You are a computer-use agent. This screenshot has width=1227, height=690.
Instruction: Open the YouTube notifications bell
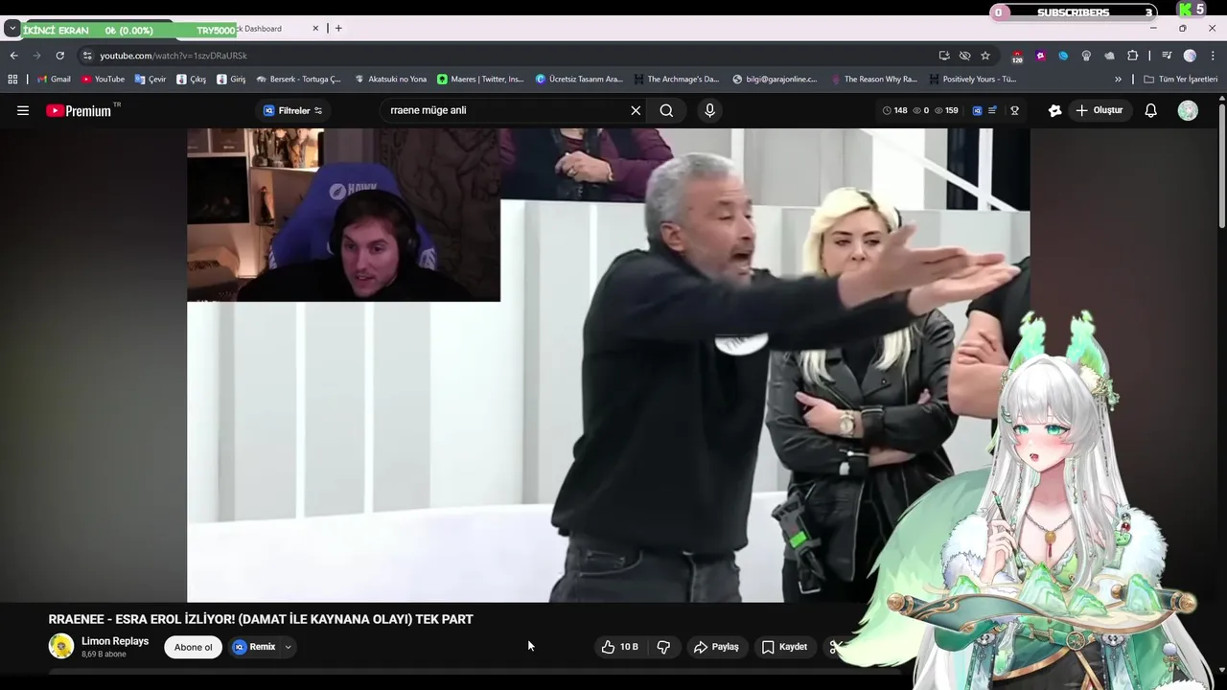click(1151, 110)
